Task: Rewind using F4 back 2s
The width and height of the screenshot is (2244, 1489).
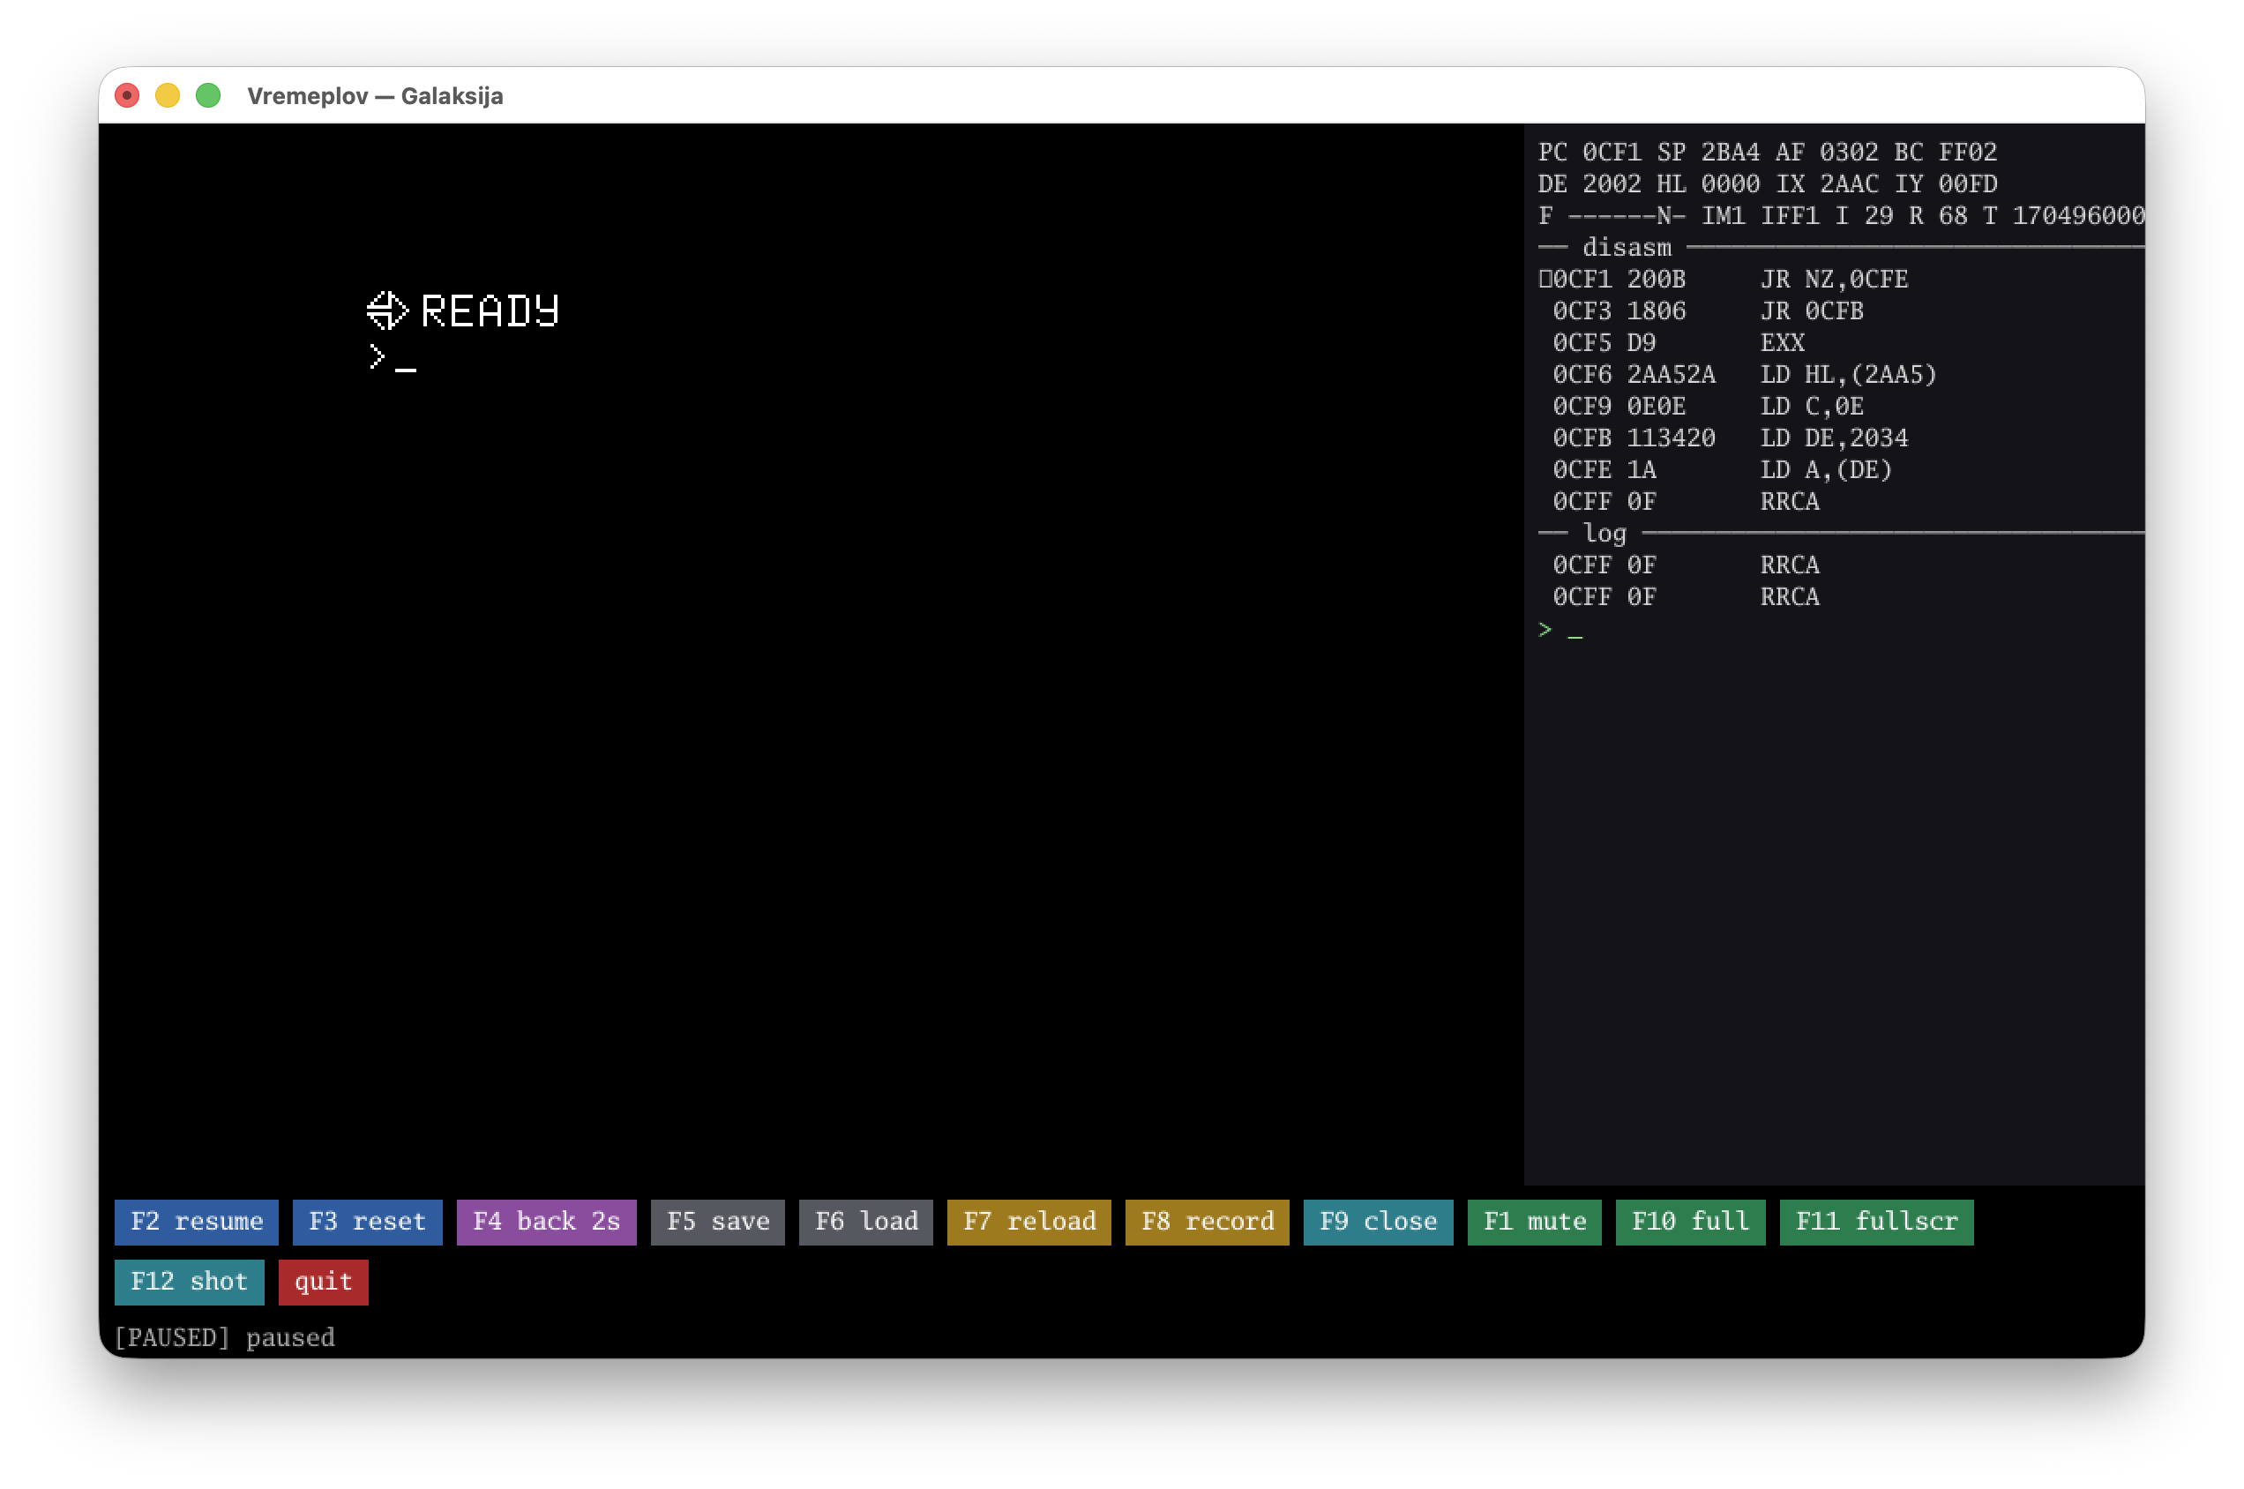Action: (546, 1221)
